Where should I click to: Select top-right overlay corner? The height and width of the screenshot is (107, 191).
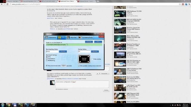pyautogui.click(x=88, y=56)
